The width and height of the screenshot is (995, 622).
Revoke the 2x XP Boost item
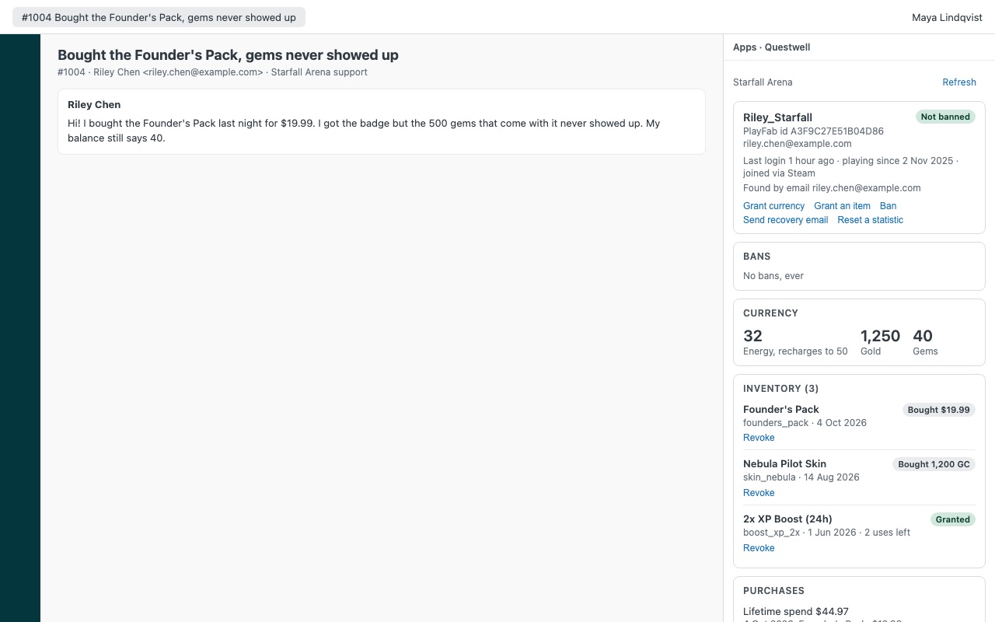tap(759, 548)
